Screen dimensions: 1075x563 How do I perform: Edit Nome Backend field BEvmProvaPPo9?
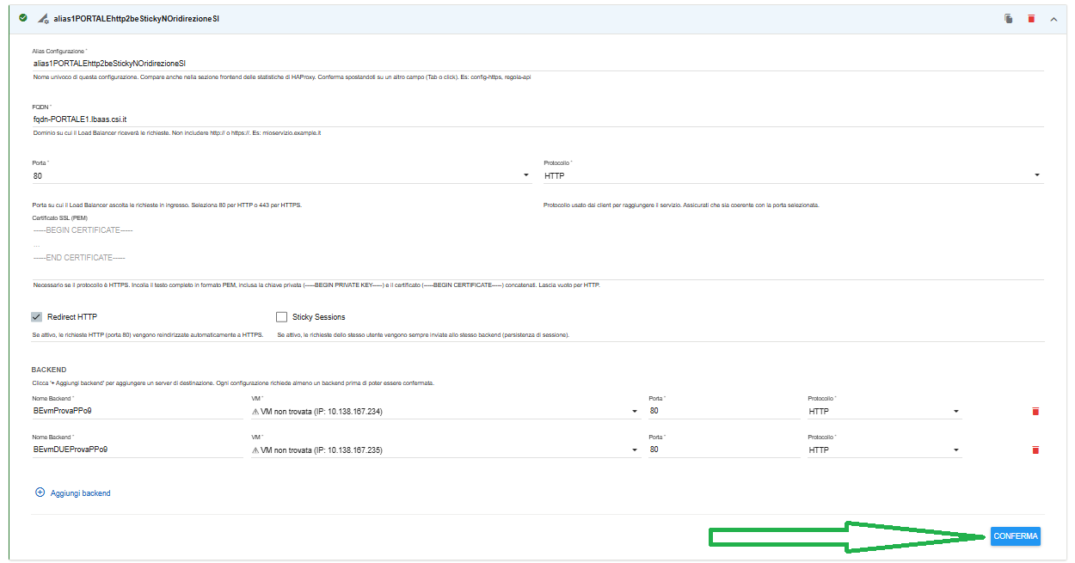click(x=138, y=412)
